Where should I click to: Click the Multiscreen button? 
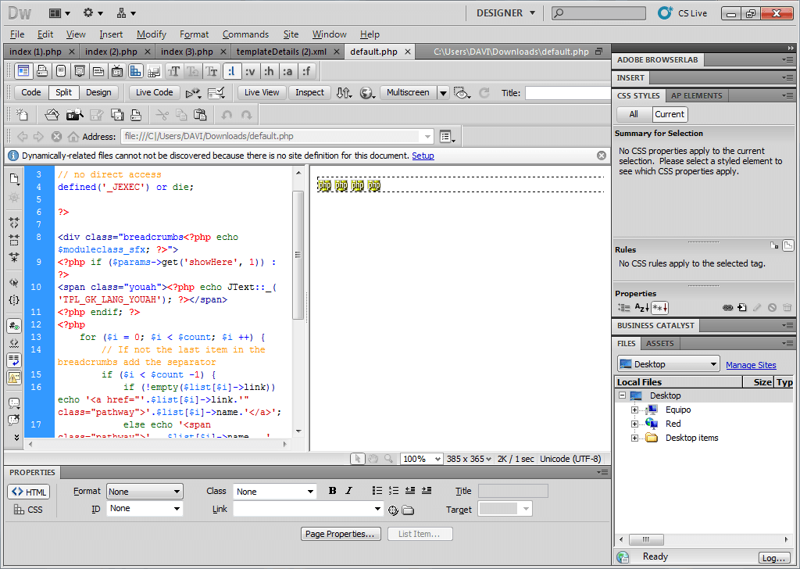click(x=408, y=92)
